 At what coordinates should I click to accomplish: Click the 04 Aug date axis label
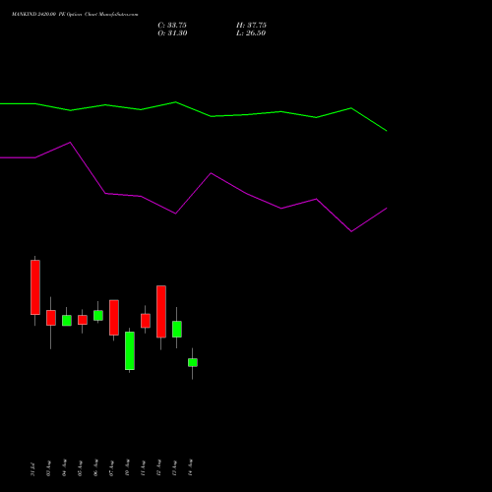click(64, 467)
